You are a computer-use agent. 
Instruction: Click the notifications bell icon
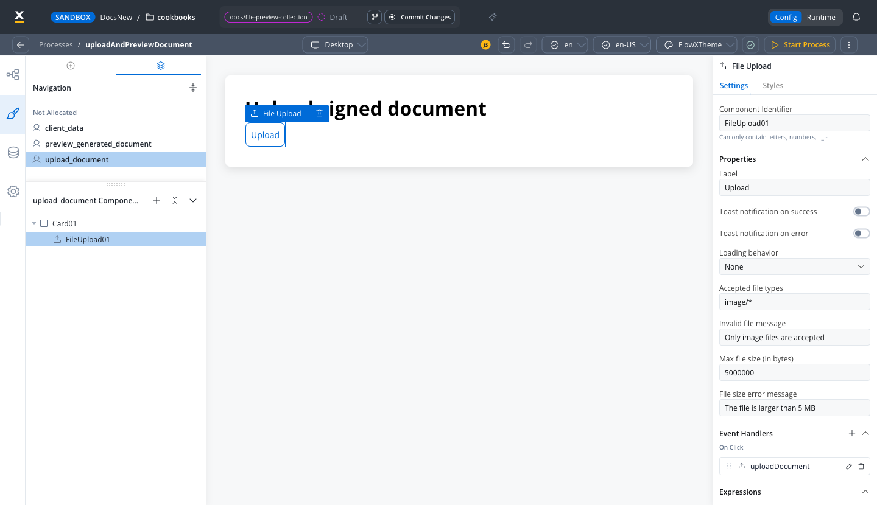point(856,17)
